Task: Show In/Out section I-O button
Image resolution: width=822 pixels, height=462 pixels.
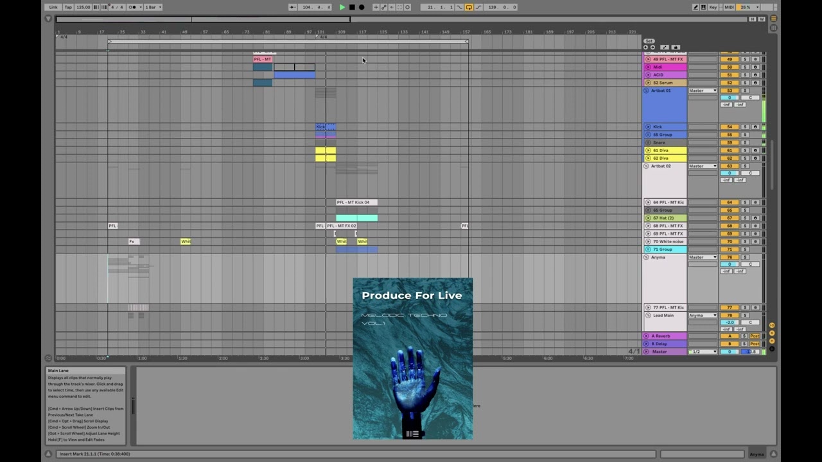Action: [x=772, y=325]
